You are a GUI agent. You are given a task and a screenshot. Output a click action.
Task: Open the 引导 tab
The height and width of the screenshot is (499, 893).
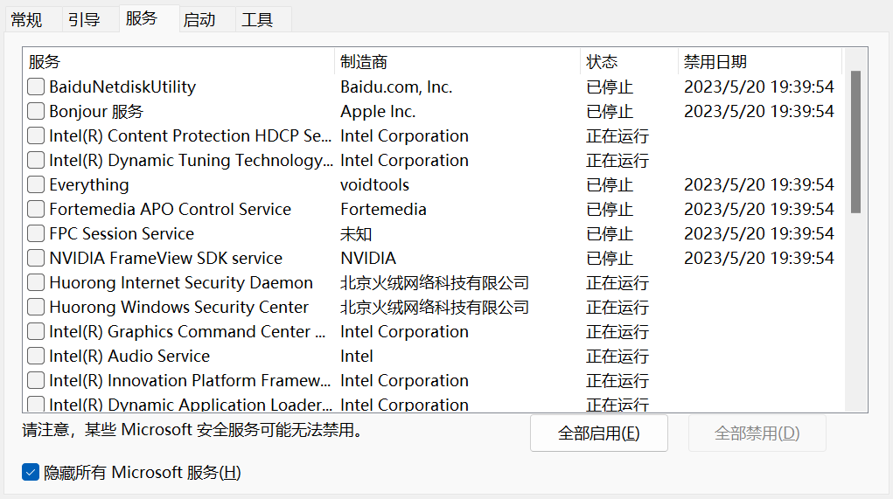84,19
